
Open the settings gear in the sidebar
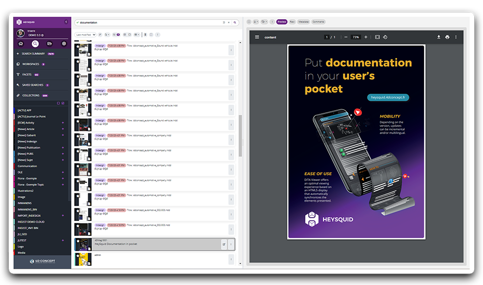pyautogui.click(x=64, y=43)
